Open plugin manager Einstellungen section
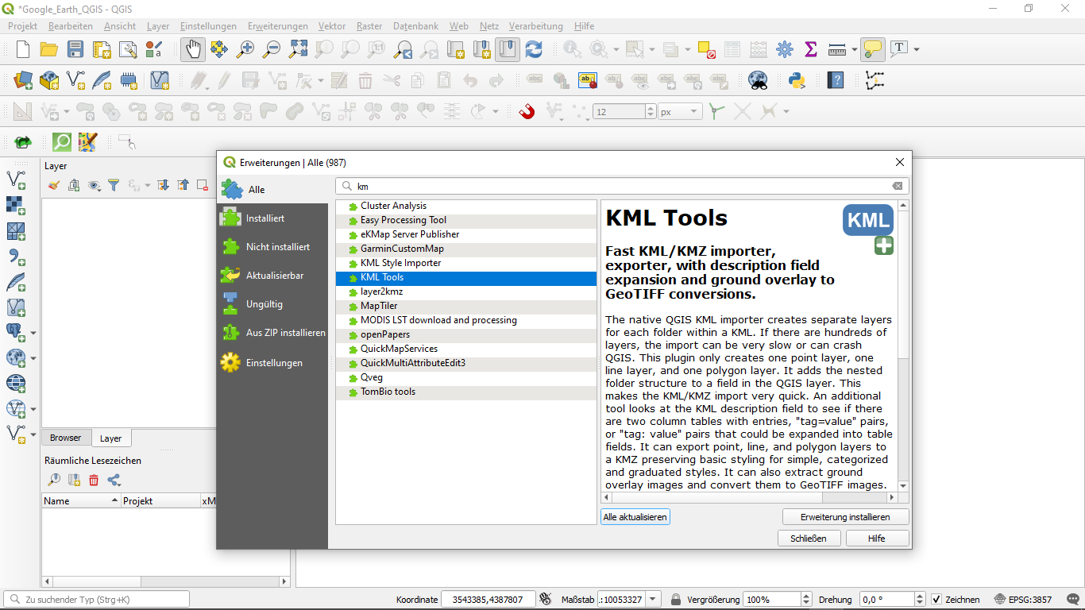 point(272,363)
